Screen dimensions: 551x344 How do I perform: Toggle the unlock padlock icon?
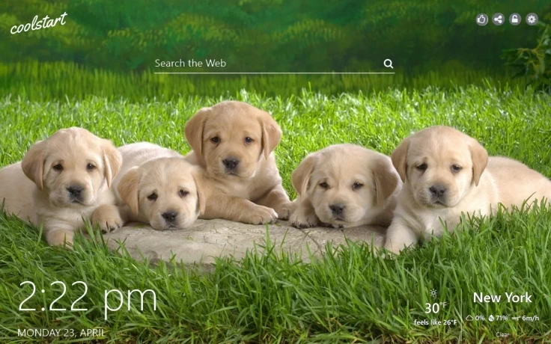[x=515, y=19]
